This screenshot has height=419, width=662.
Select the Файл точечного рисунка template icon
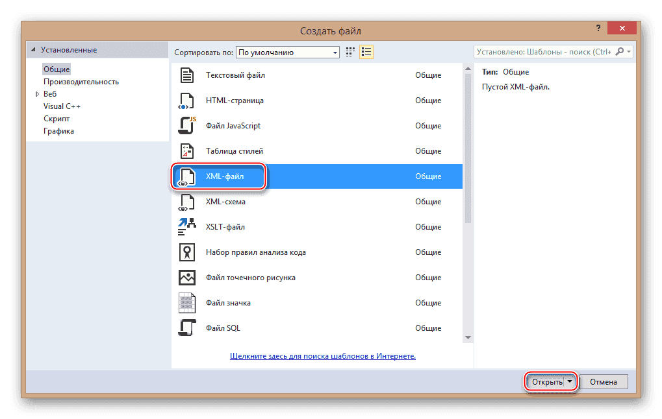[186, 277]
